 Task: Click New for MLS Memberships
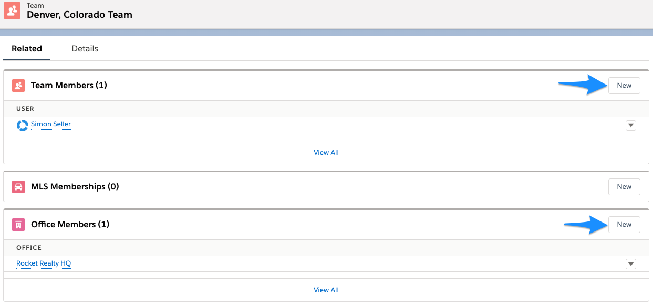(624, 186)
